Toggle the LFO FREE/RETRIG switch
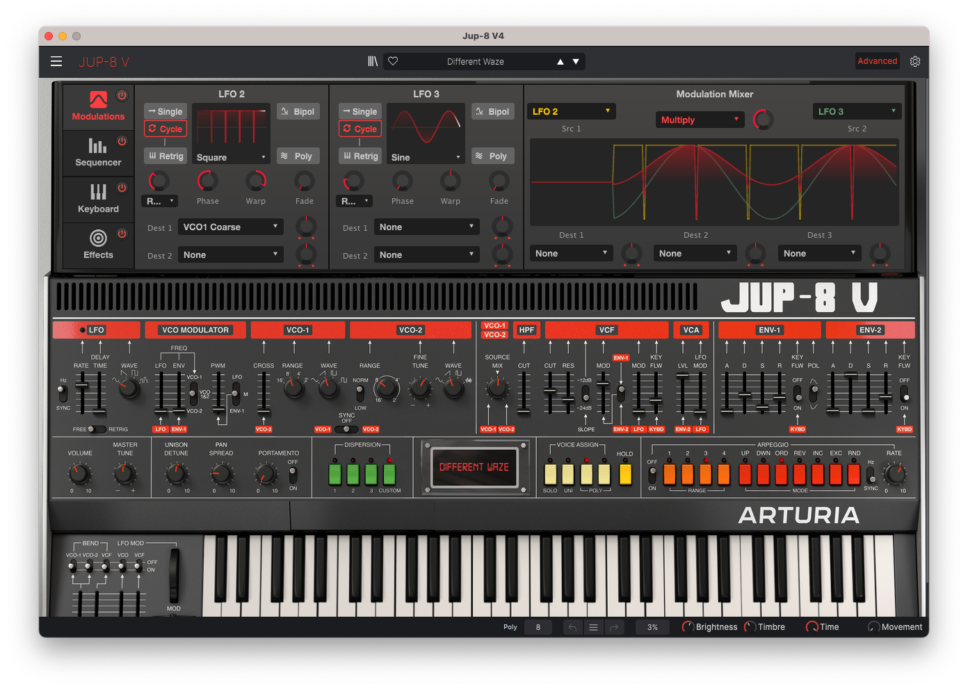This screenshot has width=968, height=689. coord(97,429)
